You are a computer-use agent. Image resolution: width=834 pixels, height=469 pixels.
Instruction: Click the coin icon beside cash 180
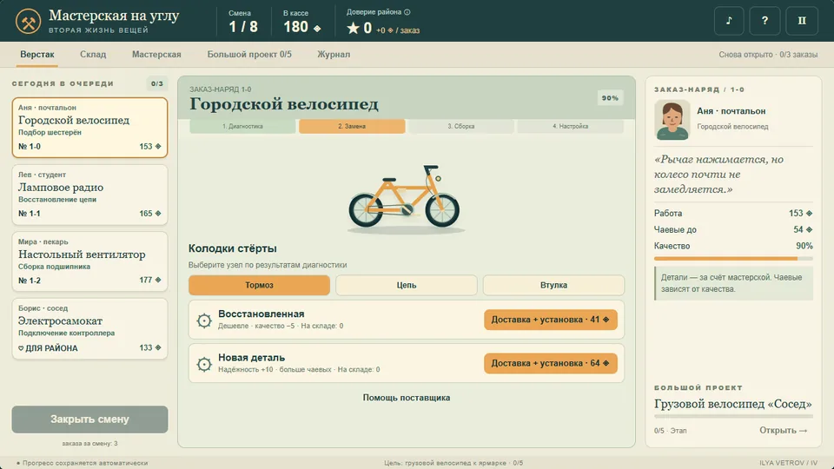pos(317,29)
